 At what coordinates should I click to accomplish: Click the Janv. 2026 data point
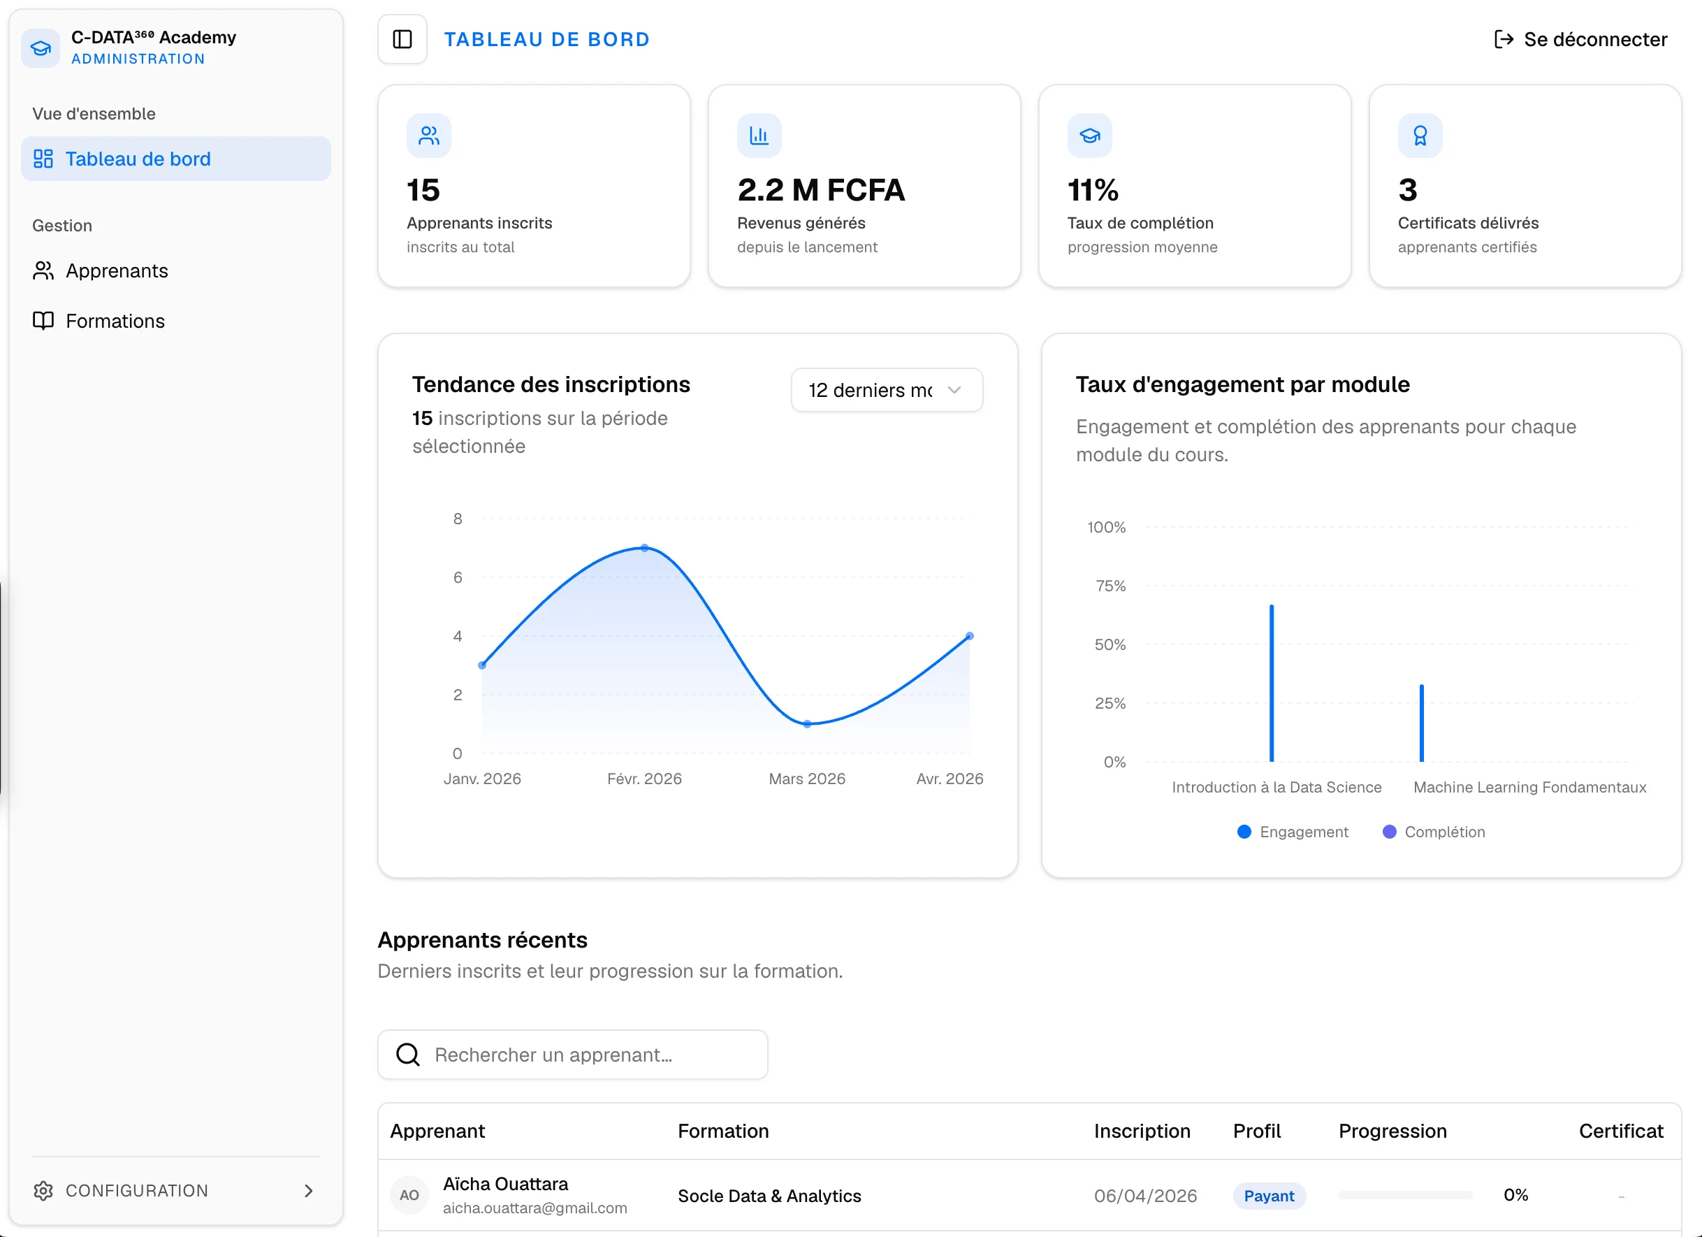(x=482, y=665)
